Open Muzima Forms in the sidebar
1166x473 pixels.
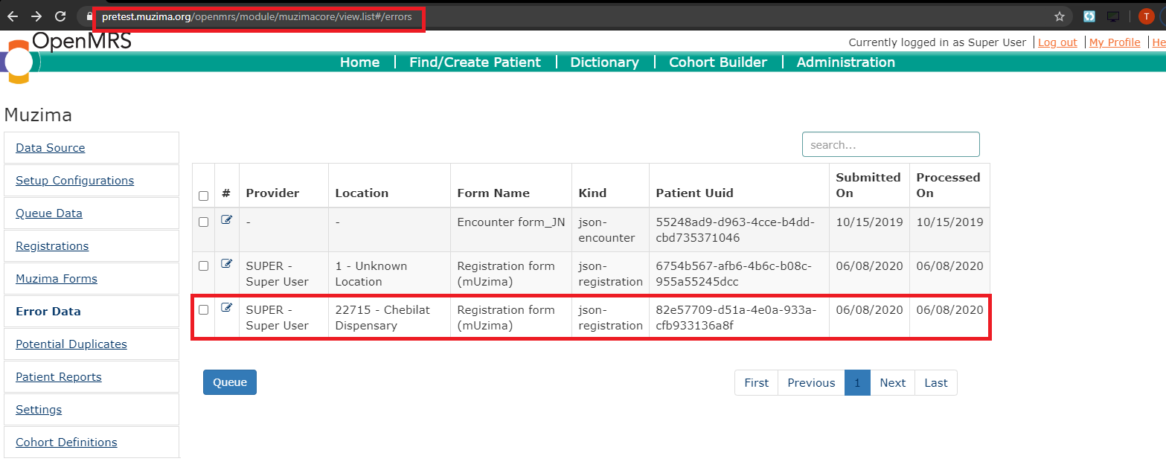click(x=57, y=279)
